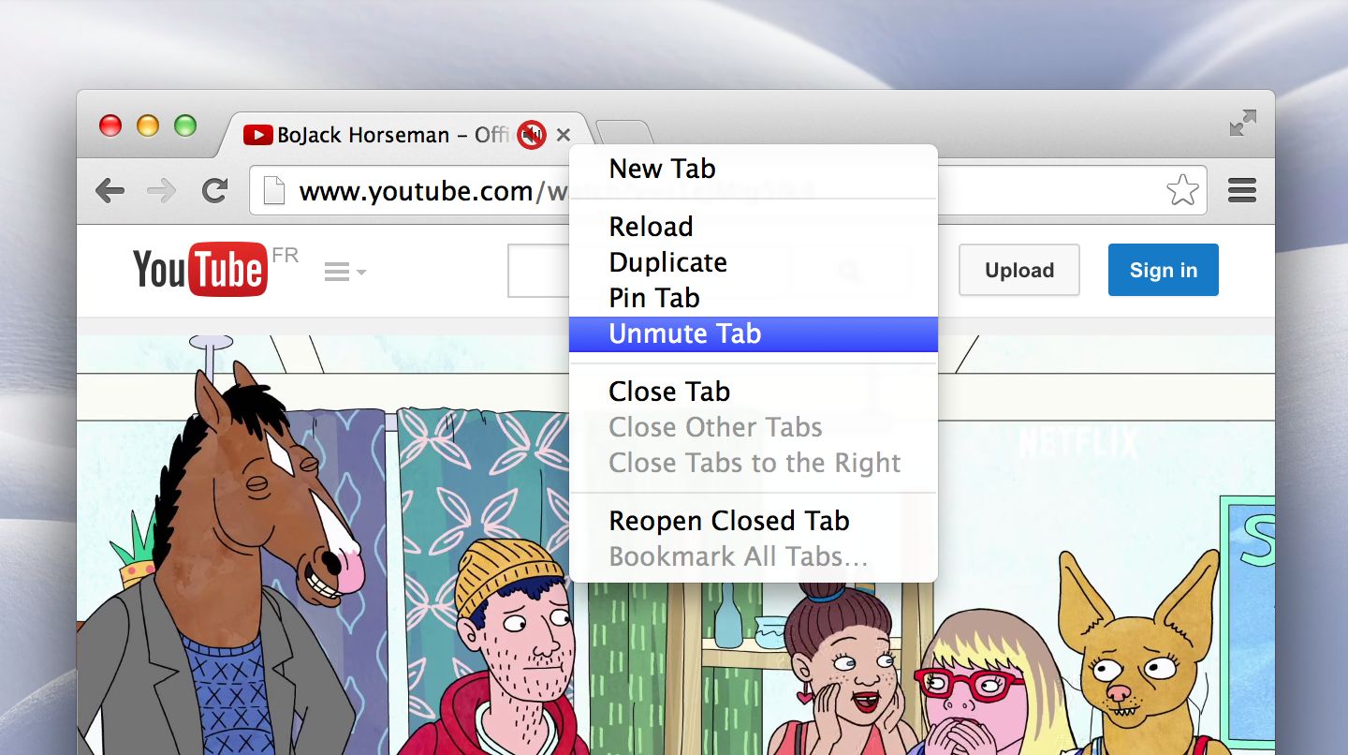Choose Reopen Closed Tab
Screen dimensions: 1348x755
pos(729,521)
